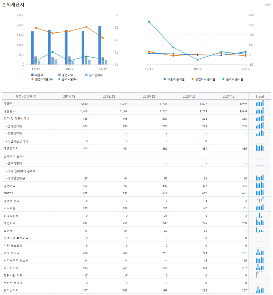
Task: Click the 세전이익 Trend sparkline
Action: [260, 223]
